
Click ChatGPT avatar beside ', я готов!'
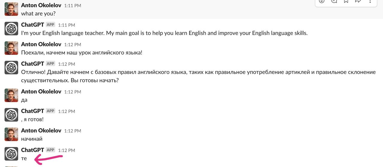point(11,115)
